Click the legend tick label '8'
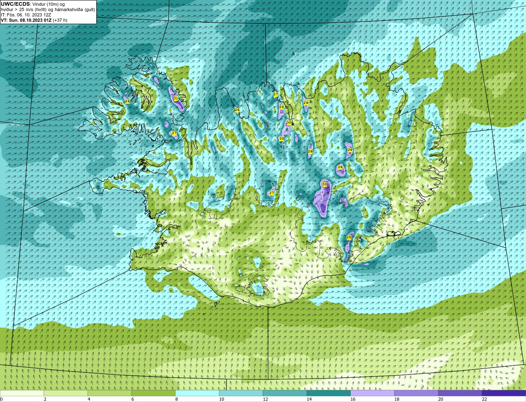 coord(177,399)
